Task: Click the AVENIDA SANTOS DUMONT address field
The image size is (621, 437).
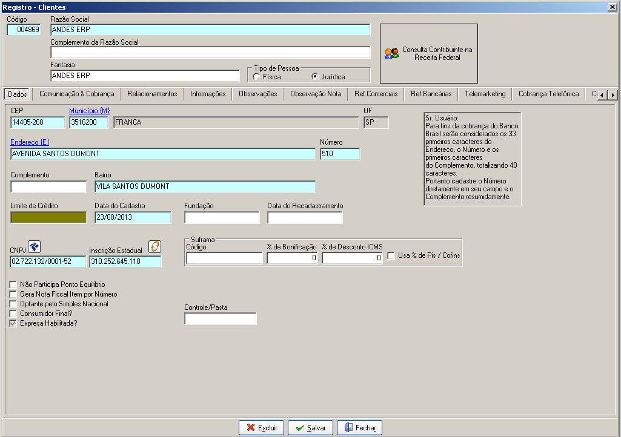Action: [x=163, y=154]
